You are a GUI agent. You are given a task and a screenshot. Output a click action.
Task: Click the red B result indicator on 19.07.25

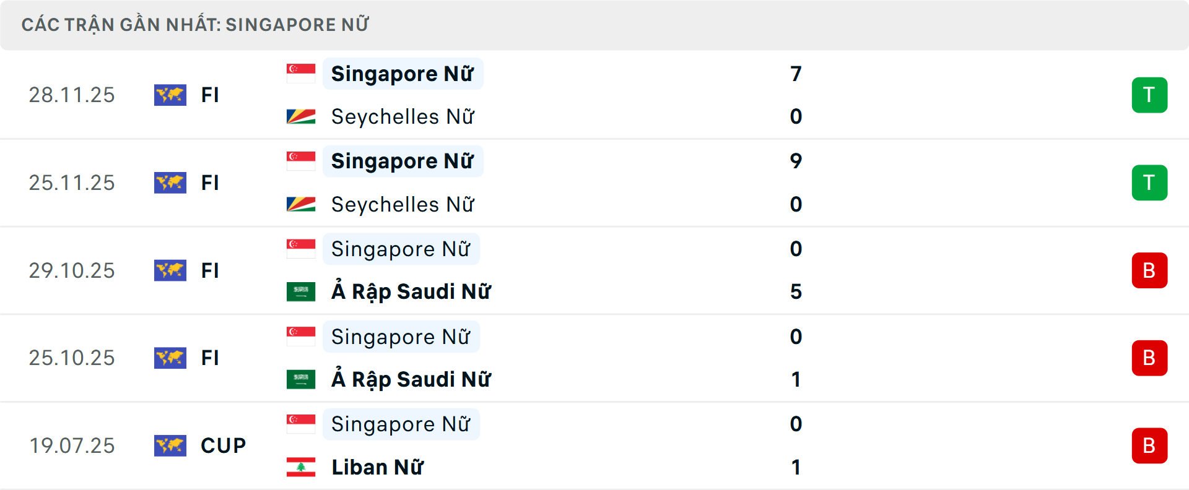1149,445
